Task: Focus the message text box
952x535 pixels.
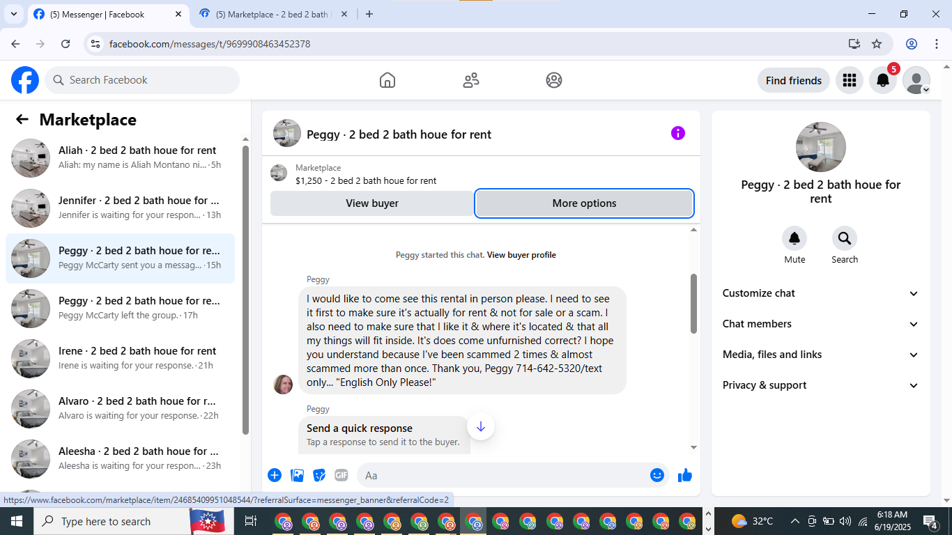Action: tap(503, 475)
